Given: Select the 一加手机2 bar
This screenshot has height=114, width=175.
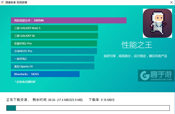Looking at the screenshot, I should 52,59.
